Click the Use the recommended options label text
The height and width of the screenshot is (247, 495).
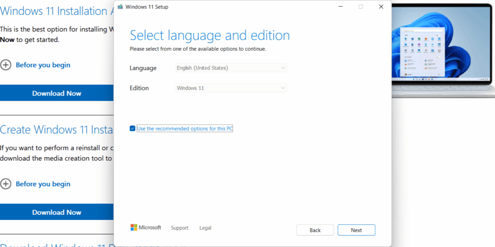pyautogui.click(x=185, y=128)
